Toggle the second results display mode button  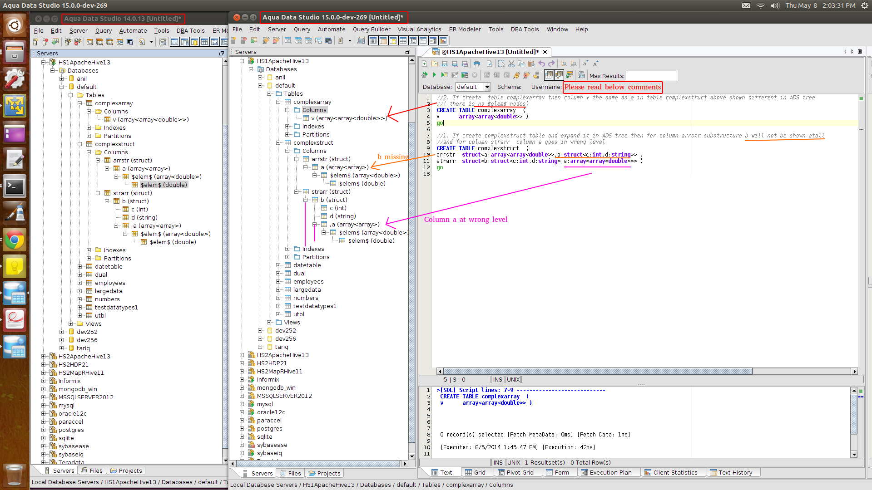coord(559,75)
